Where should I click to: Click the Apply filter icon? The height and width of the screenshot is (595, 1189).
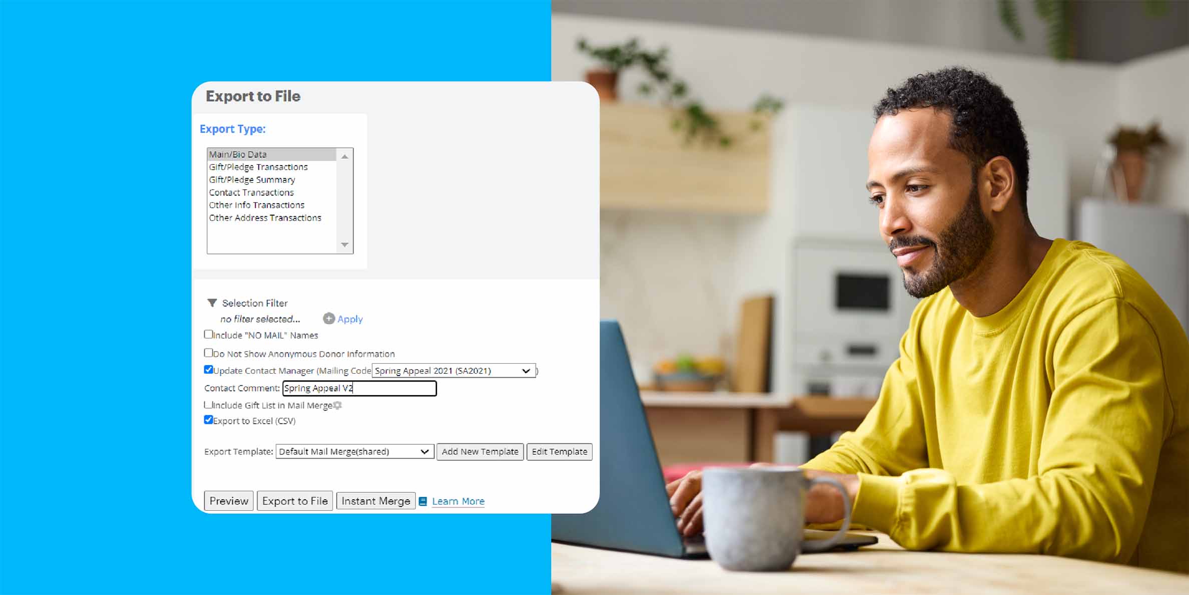(x=328, y=318)
